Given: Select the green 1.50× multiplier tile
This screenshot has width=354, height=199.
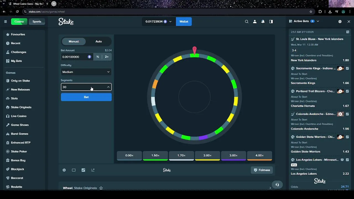Looking at the screenshot, I should coord(155,156).
